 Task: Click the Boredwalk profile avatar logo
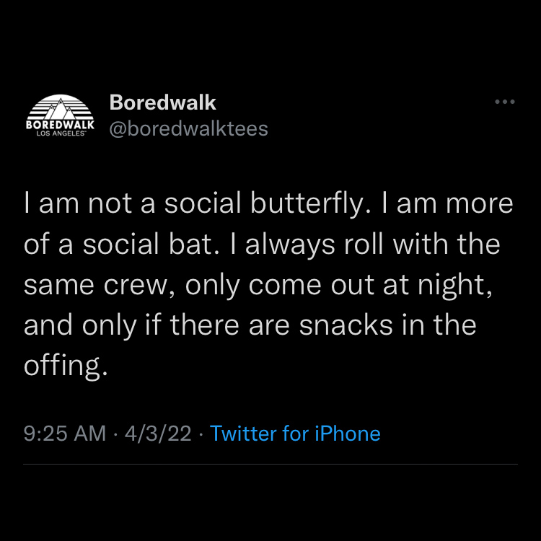tap(60, 115)
